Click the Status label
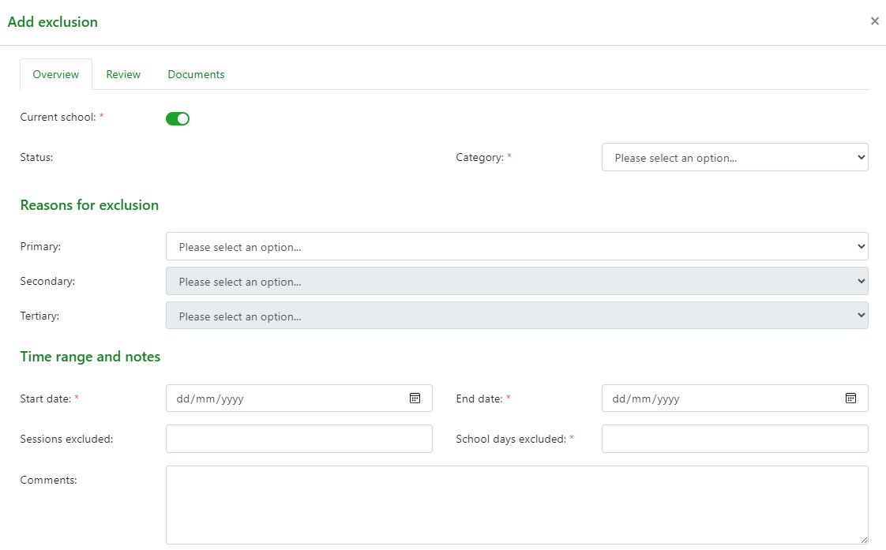This screenshot has width=886, height=550. click(37, 158)
